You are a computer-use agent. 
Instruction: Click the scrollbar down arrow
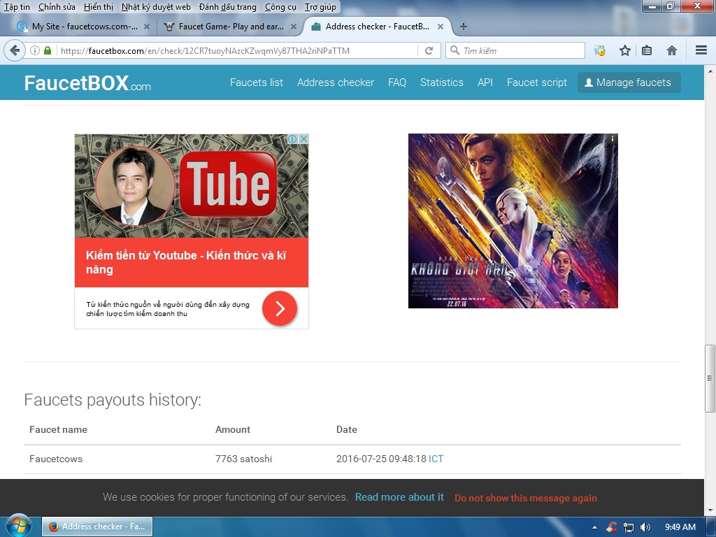710,510
